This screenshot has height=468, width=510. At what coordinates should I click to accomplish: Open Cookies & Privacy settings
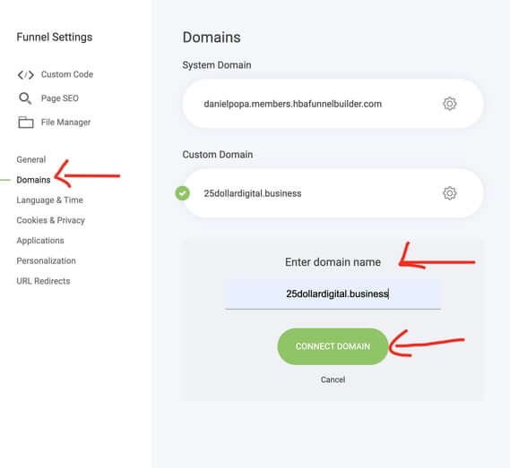coord(51,220)
